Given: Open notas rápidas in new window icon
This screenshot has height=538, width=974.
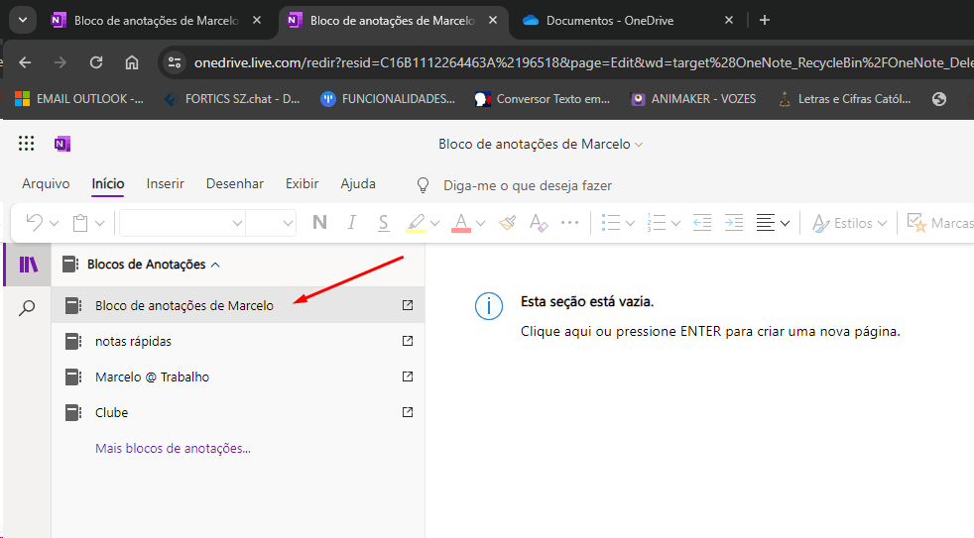Looking at the screenshot, I should click(x=408, y=341).
